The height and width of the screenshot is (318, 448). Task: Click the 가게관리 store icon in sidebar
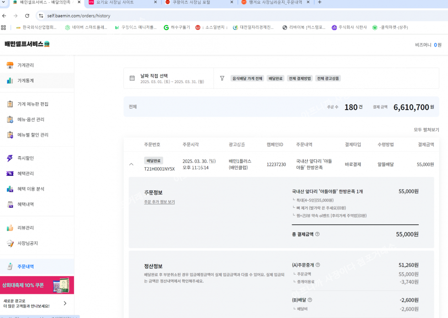(x=10, y=65)
